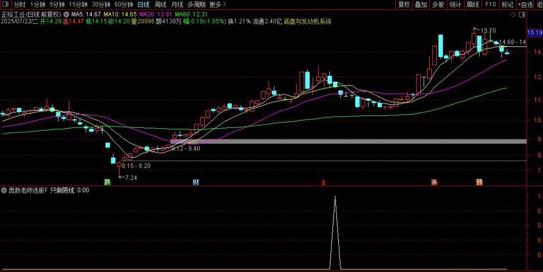Click the blue 财 event marker icon
This screenshot has height=272, width=543.
196,182
